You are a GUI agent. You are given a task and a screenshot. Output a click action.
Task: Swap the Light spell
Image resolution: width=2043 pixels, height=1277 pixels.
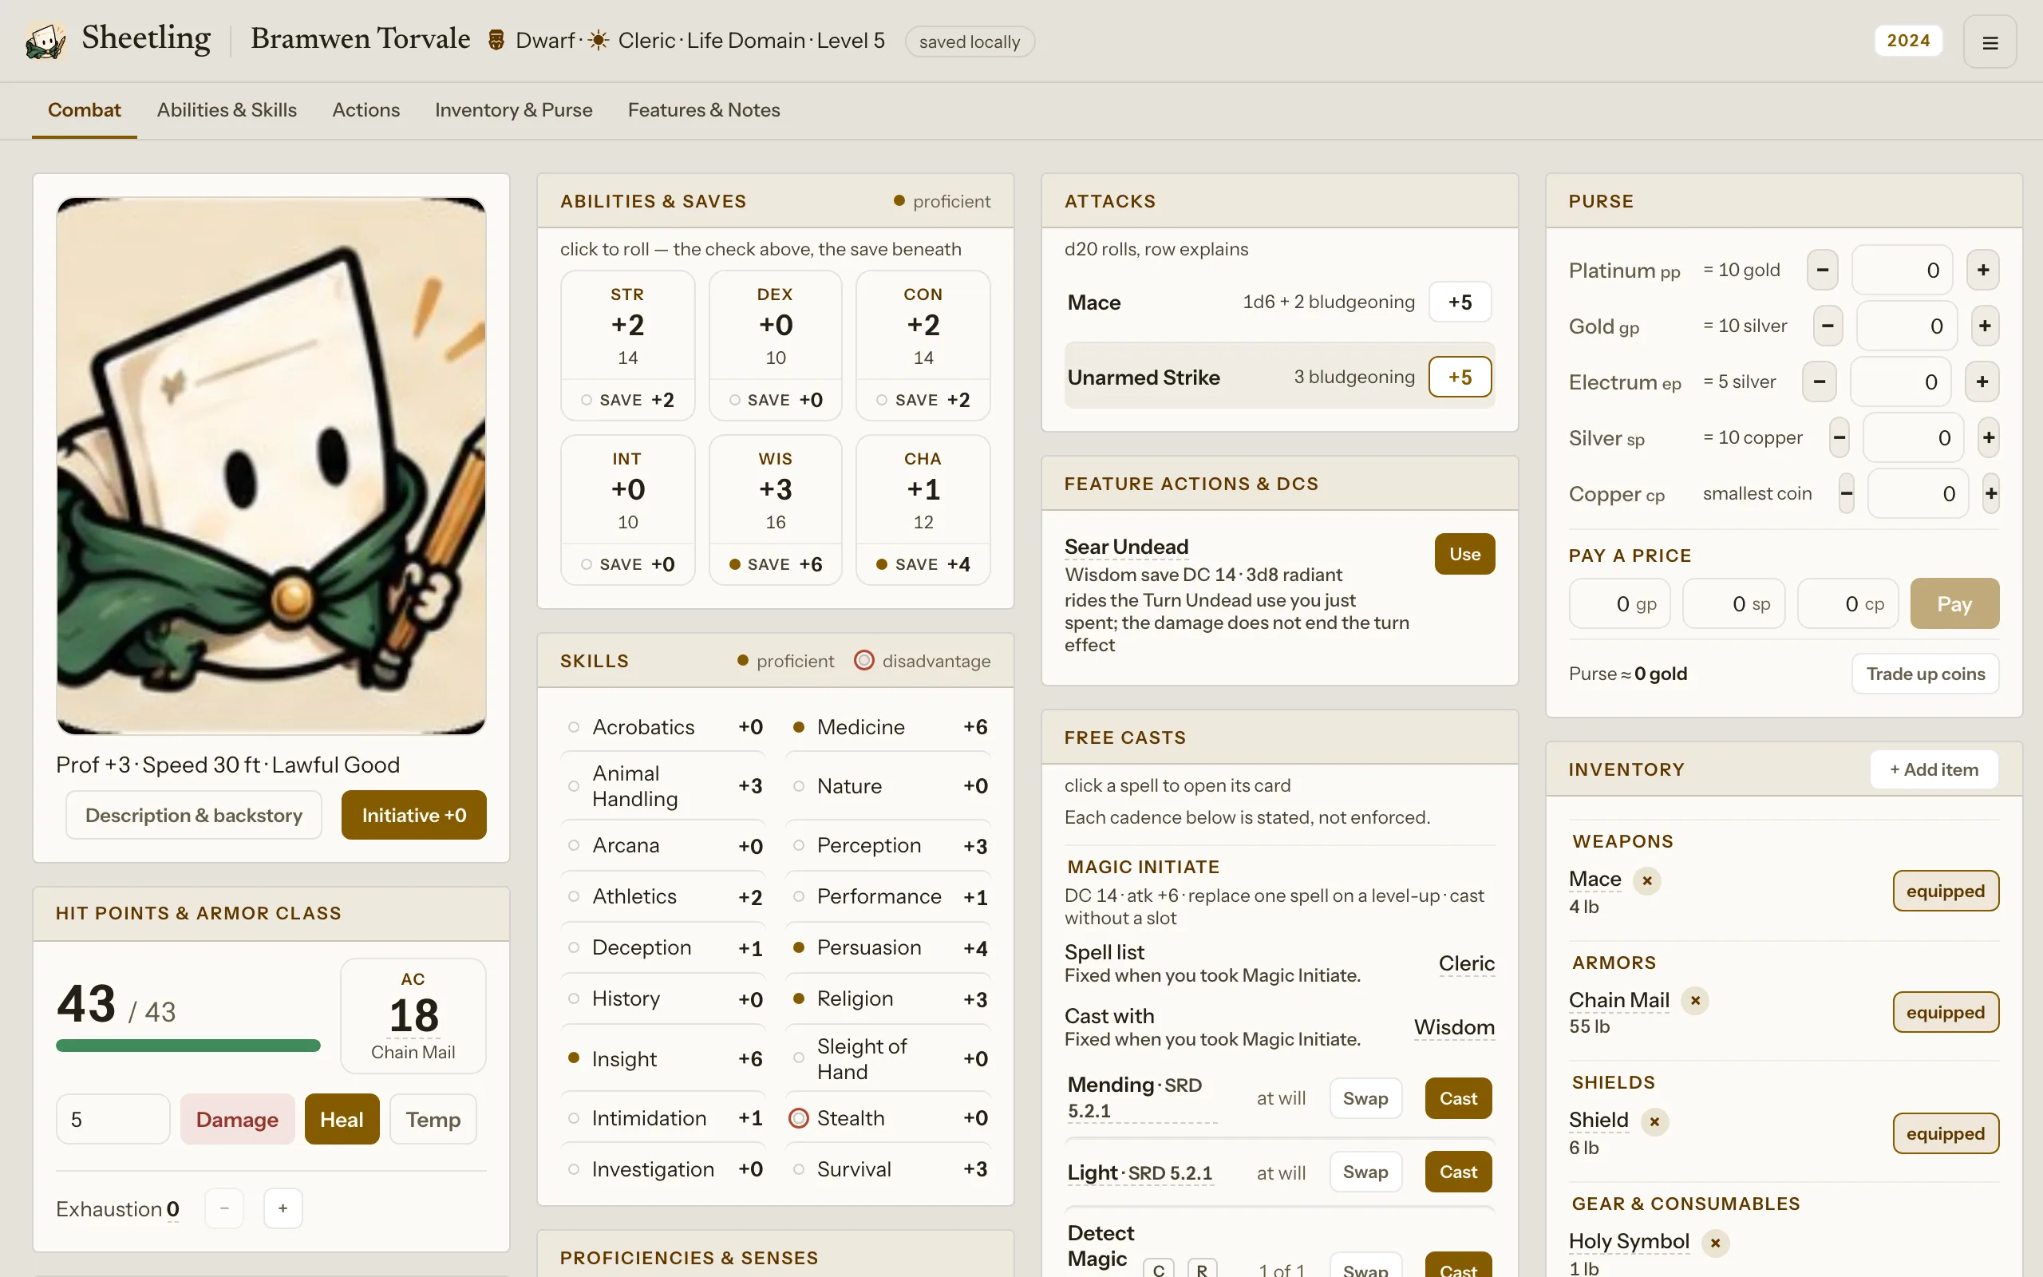pos(1365,1172)
